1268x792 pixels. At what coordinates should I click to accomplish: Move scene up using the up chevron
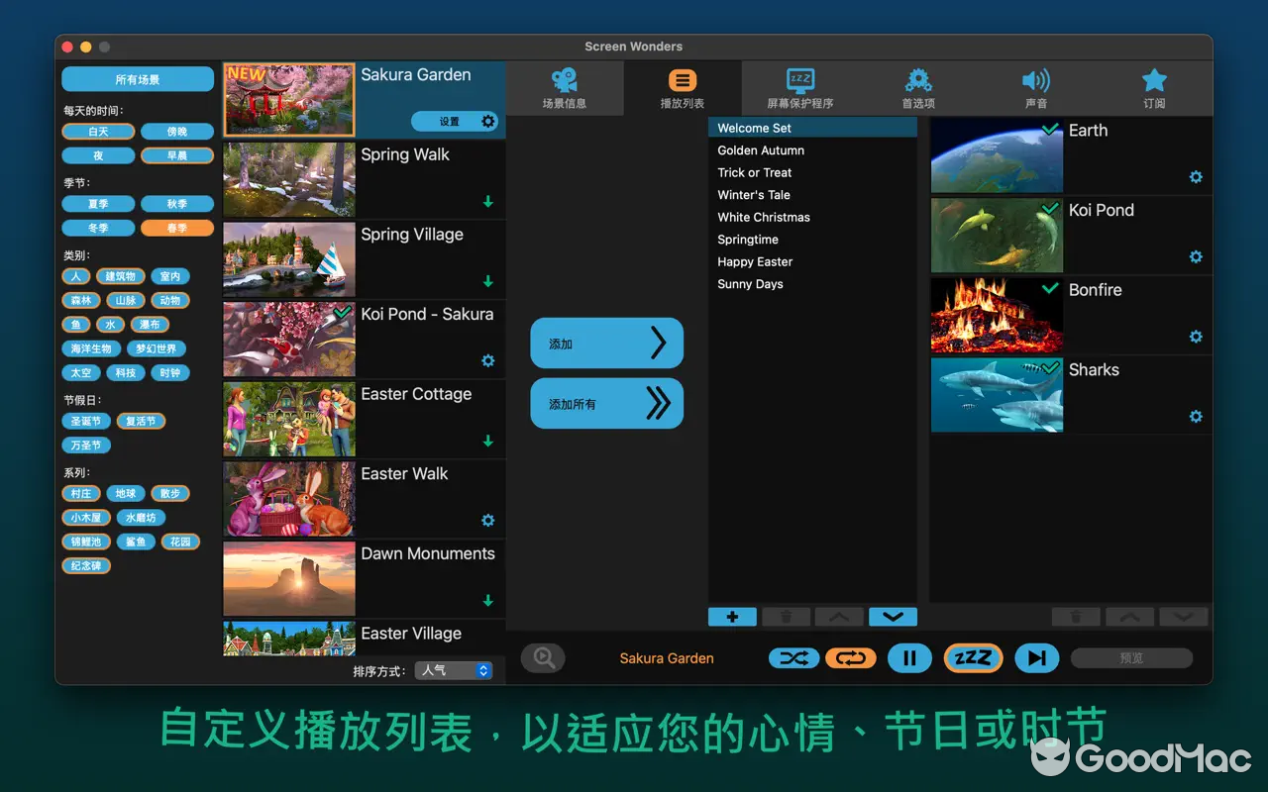coord(1129,616)
